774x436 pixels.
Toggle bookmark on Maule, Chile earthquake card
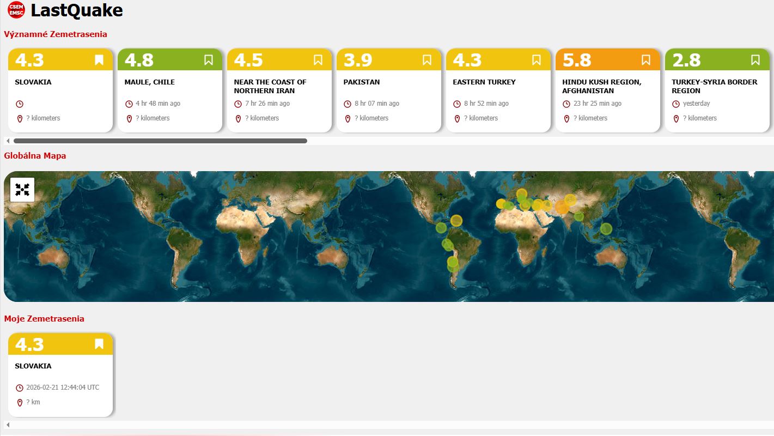tap(209, 60)
